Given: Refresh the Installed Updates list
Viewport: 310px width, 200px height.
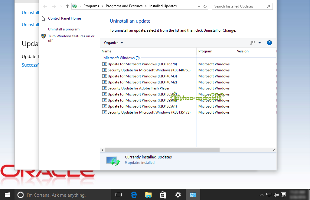Looking at the screenshot, I should 205,6.
